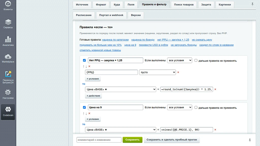Open «все условия» dropdown of the Нет РРЦ rule
This screenshot has width=260, height=146.
[180, 60]
